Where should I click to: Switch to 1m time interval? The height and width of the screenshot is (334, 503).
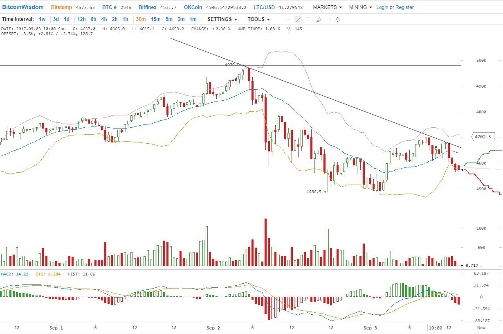(193, 19)
